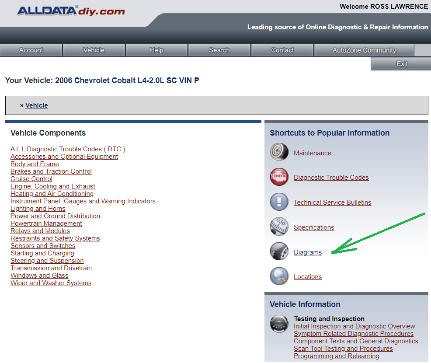Click the Diagrams gear icon
This screenshot has width=431, height=363.
click(x=279, y=251)
